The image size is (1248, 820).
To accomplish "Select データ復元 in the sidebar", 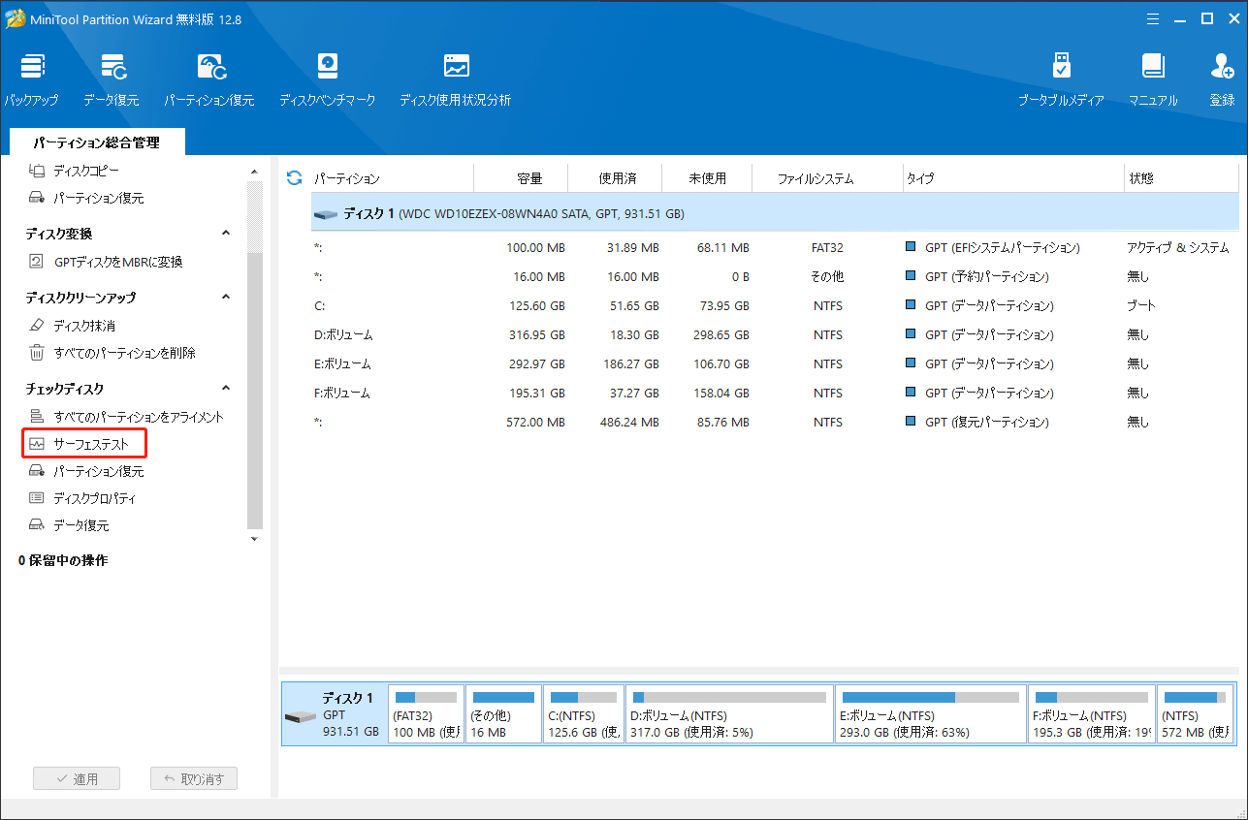I will pos(80,525).
